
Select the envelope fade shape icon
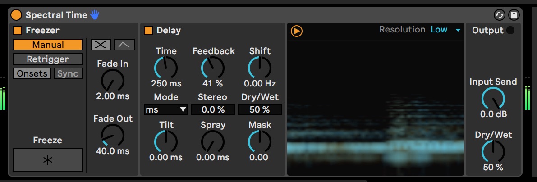pos(124,45)
